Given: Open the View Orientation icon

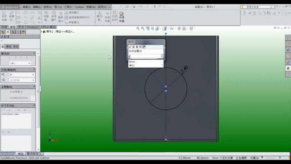Looking at the screenshot, I should 157,28.
